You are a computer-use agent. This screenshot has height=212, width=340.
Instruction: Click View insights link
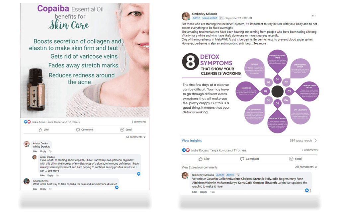[x=192, y=140]
